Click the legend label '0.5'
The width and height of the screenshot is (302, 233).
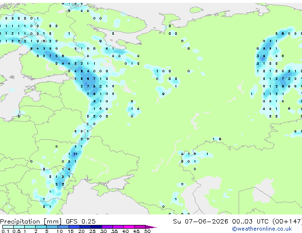16,231
